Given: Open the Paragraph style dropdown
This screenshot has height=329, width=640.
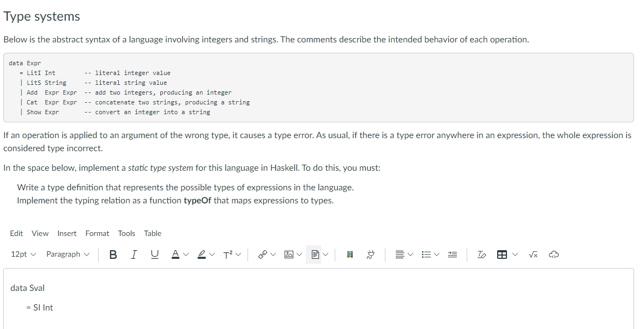Looking at the screenshot, I should tap(68, 254).
